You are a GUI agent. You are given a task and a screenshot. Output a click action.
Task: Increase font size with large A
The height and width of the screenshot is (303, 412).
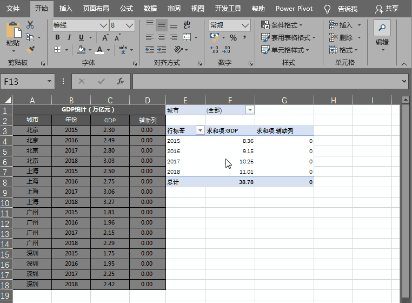[x=105, y=38]
